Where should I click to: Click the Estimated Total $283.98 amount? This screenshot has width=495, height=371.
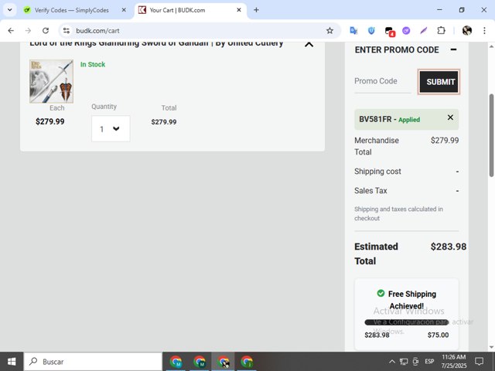[449, 247]
